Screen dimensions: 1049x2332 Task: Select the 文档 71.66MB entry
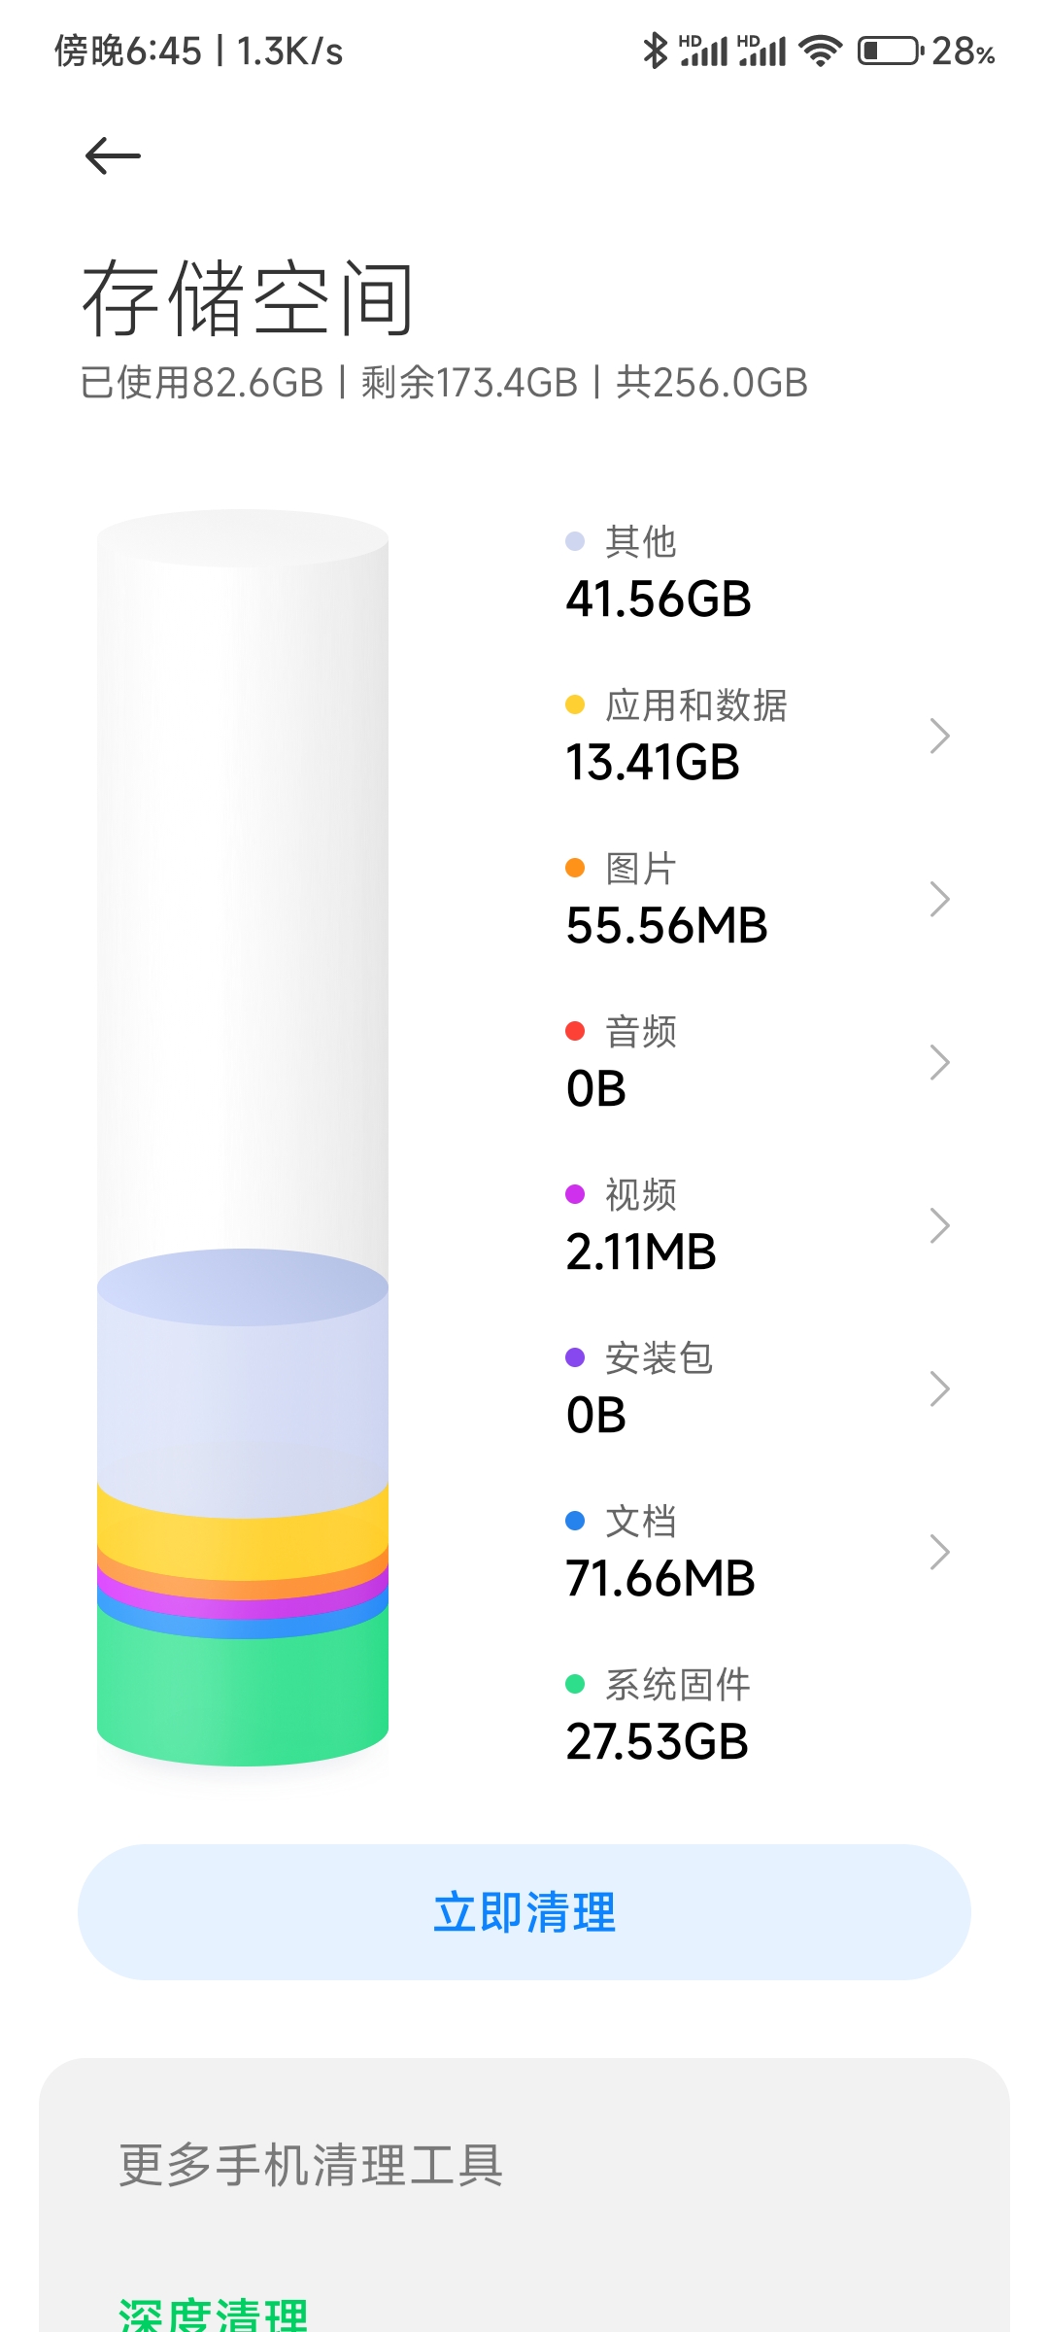pos(758,1552)
